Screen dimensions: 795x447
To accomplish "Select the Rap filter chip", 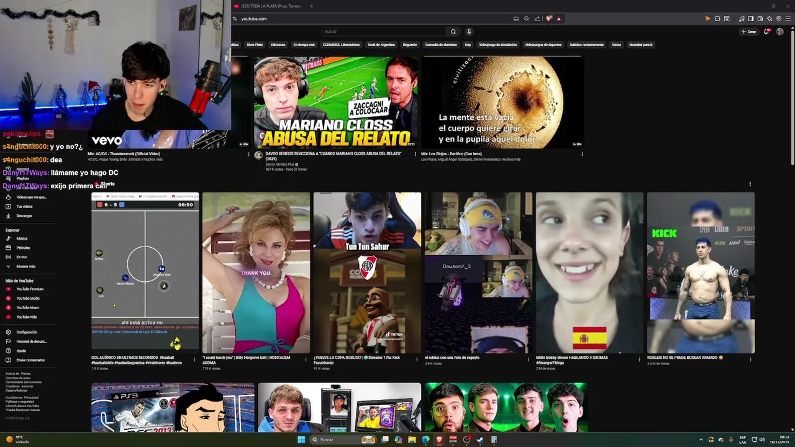I will coord(468,45).
